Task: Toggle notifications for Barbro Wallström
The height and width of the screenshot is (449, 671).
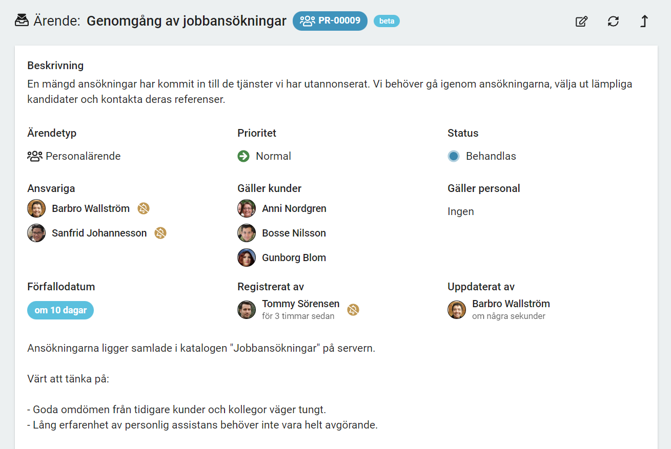Action: click(x=143, y=208)
